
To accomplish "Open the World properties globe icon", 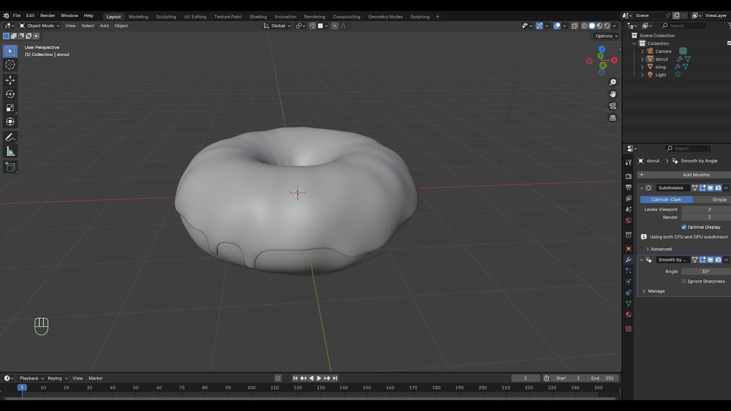I will click(629, 220).
